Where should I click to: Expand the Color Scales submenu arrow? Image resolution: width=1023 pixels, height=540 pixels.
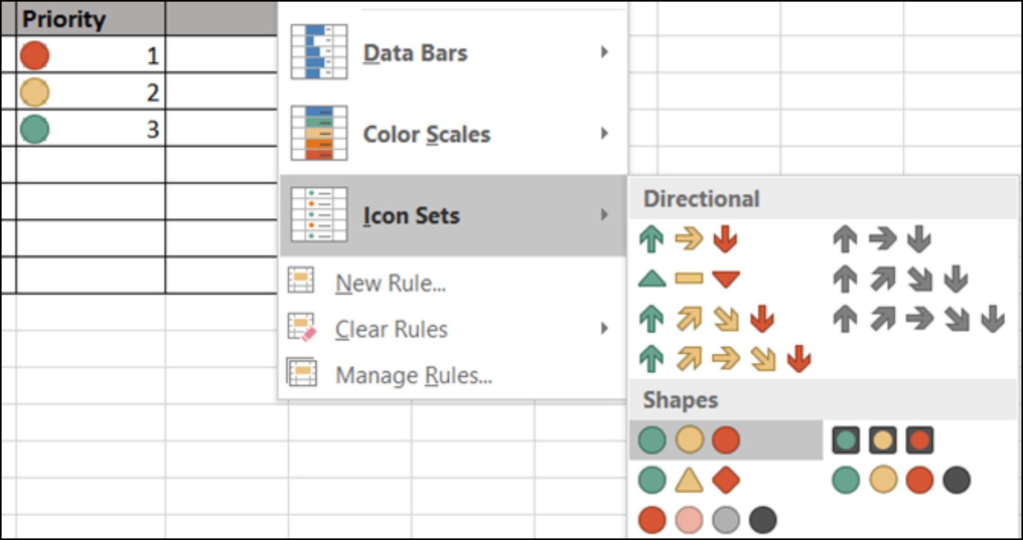click(604, 133)
